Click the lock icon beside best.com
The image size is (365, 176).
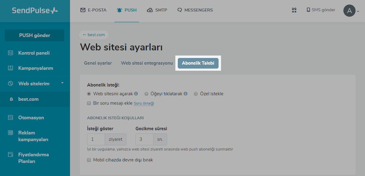11,99
